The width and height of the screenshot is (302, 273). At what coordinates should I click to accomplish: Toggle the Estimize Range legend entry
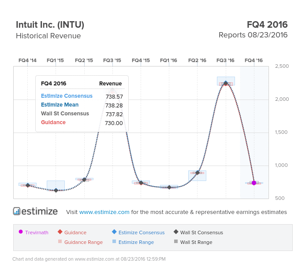(133, 242)
